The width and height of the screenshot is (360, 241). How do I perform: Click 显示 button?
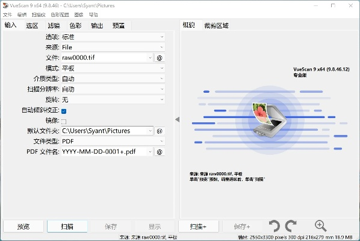coord(155,227)
